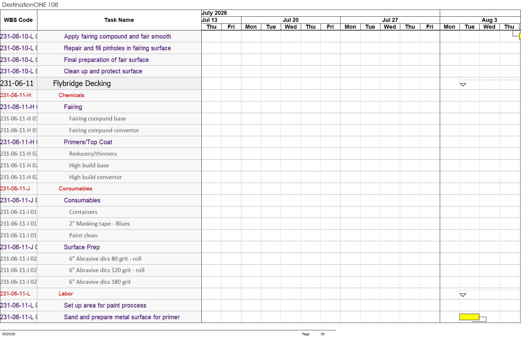Image resolution: width=521 pixels, height=338 pixels.
Task: Click the Flybridge Decking summary triangle marker
Action: point(463,84)
